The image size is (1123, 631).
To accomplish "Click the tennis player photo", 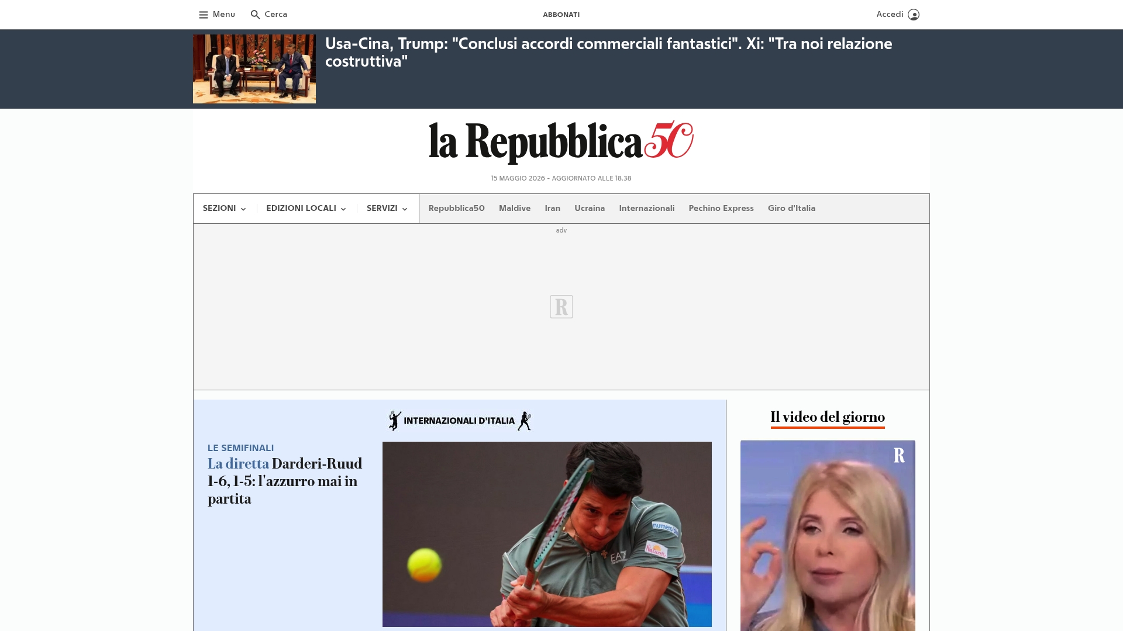I will click(x=547, y=534).
